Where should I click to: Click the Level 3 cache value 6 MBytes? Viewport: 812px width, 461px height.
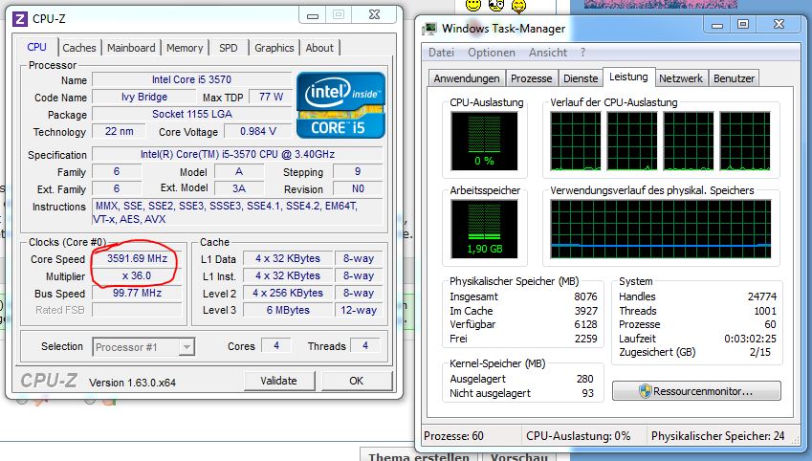[x=288, y=310]
